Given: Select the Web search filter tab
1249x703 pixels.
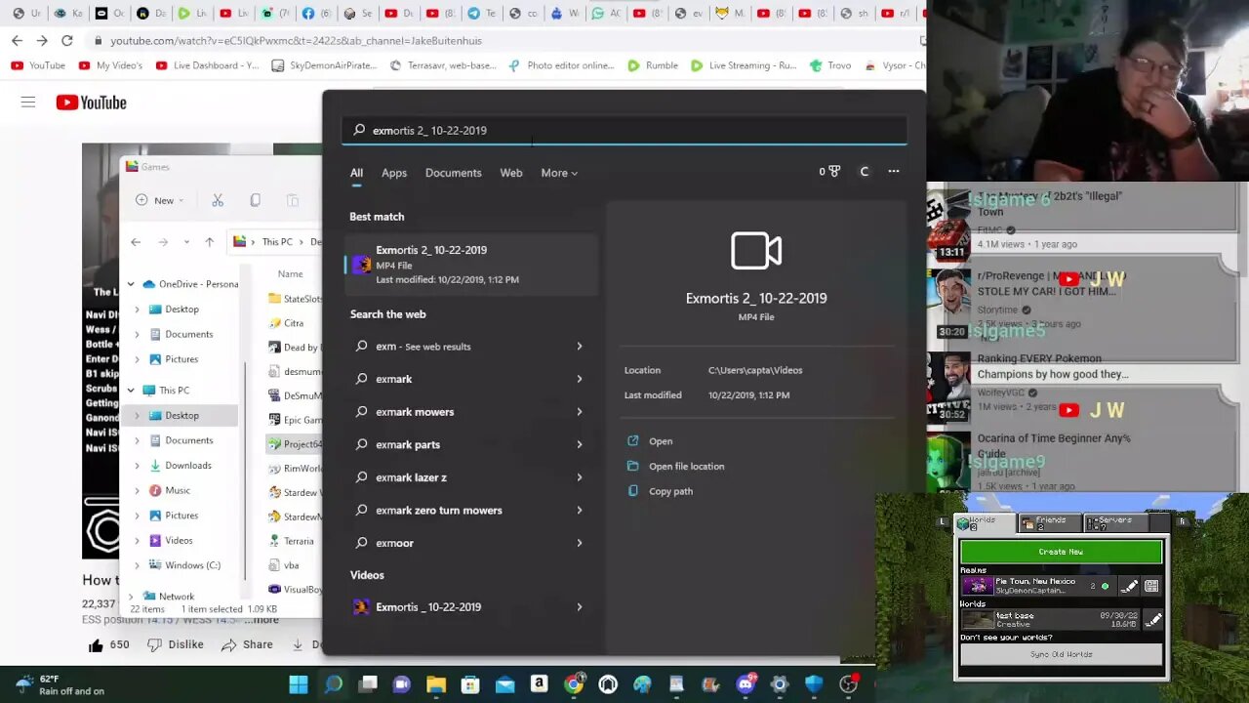Looking at the screenshot, I should pyautogui.click(x=511, y=173).
